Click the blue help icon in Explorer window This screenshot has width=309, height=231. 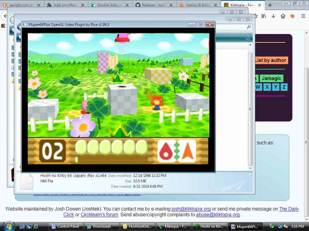(x=248, y=37)
